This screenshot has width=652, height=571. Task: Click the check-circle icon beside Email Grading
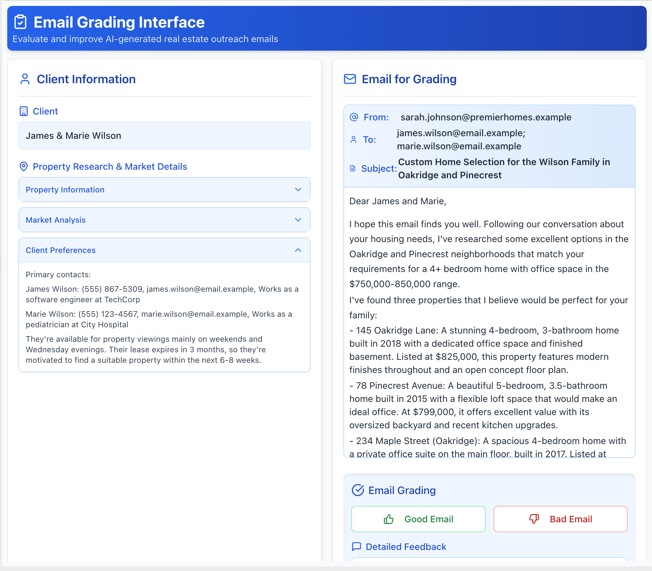tap(358, 490)
